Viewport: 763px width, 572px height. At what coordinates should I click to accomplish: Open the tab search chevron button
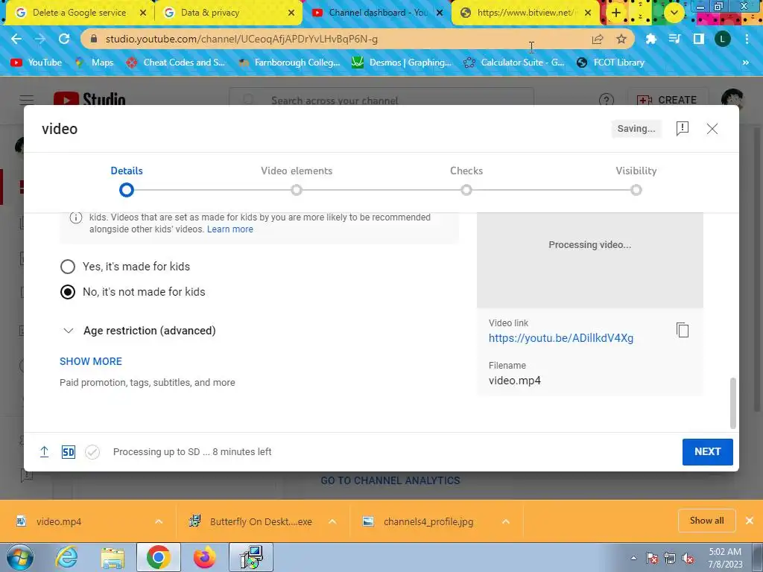tap(674, 13)
